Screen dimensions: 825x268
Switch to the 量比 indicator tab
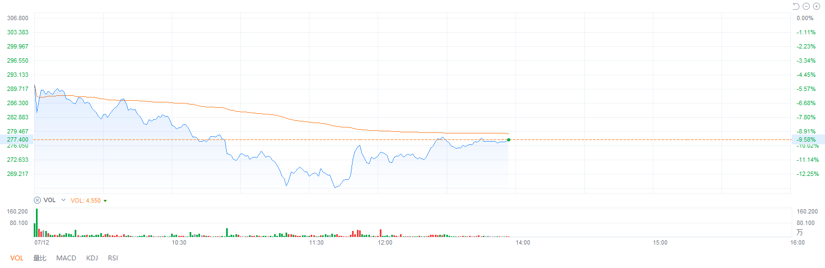tap(40, 258)
